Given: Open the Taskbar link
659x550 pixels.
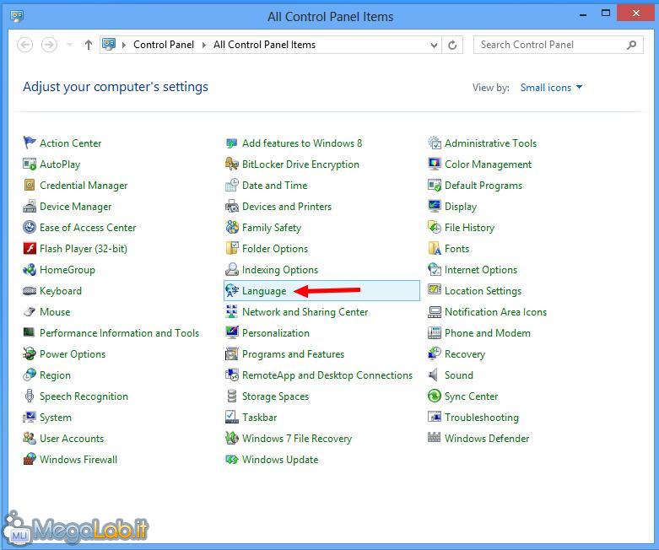Looking at the screenshot, I should pyautogui.click(x=259, y=418).
